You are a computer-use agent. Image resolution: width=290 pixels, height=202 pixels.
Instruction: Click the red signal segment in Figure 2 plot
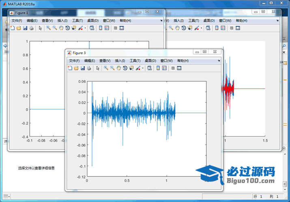tap(228, 89)
